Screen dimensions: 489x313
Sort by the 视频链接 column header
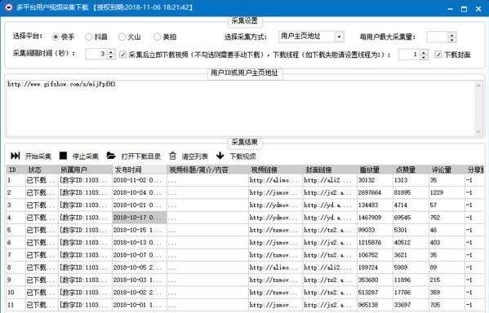[276, 170]
